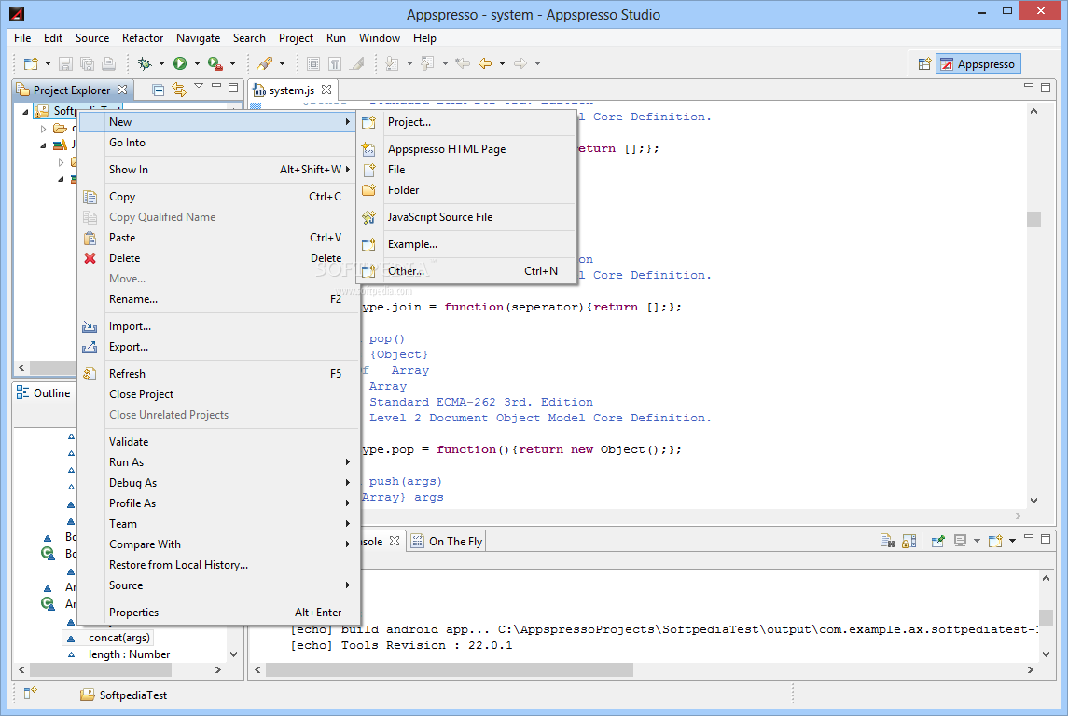Click editor vertical scrollbar thumb
This screenshot has width=1068, height=716.
(x=1033, y=220)
